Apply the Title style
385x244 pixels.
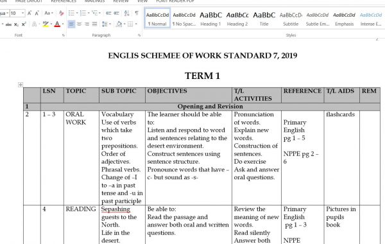coord(264,18)
